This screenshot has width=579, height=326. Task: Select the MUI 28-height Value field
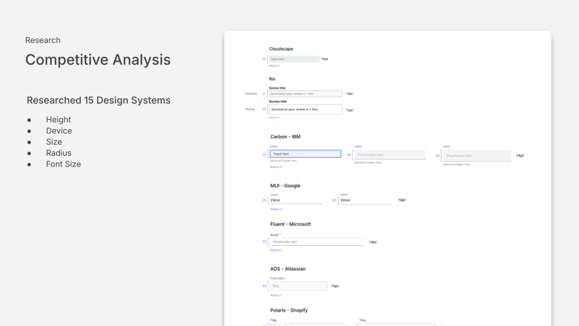(x=296, y=200)
